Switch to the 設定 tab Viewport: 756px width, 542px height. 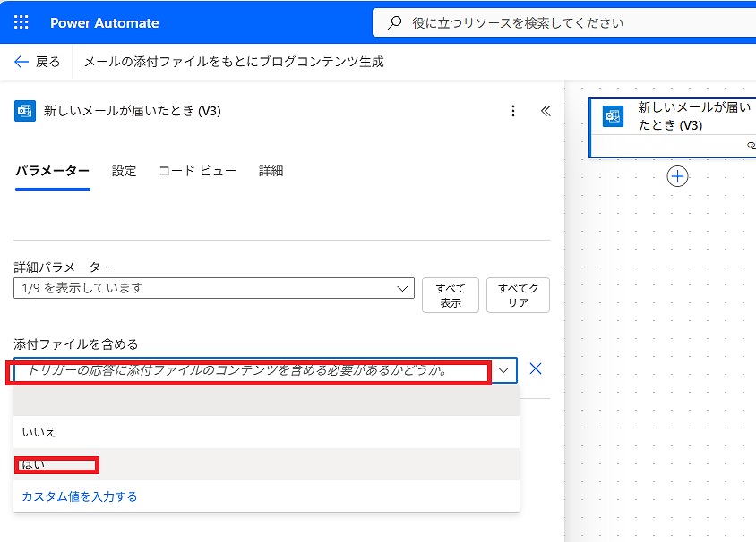click(x=124, y=171)
